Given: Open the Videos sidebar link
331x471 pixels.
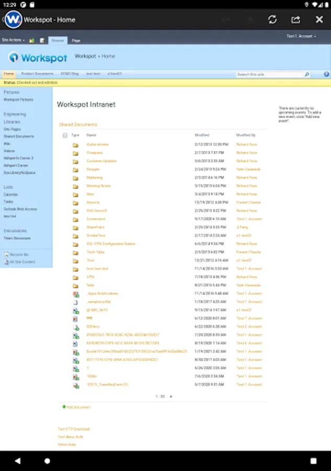Looking at the screenshot, I should 9,151.
